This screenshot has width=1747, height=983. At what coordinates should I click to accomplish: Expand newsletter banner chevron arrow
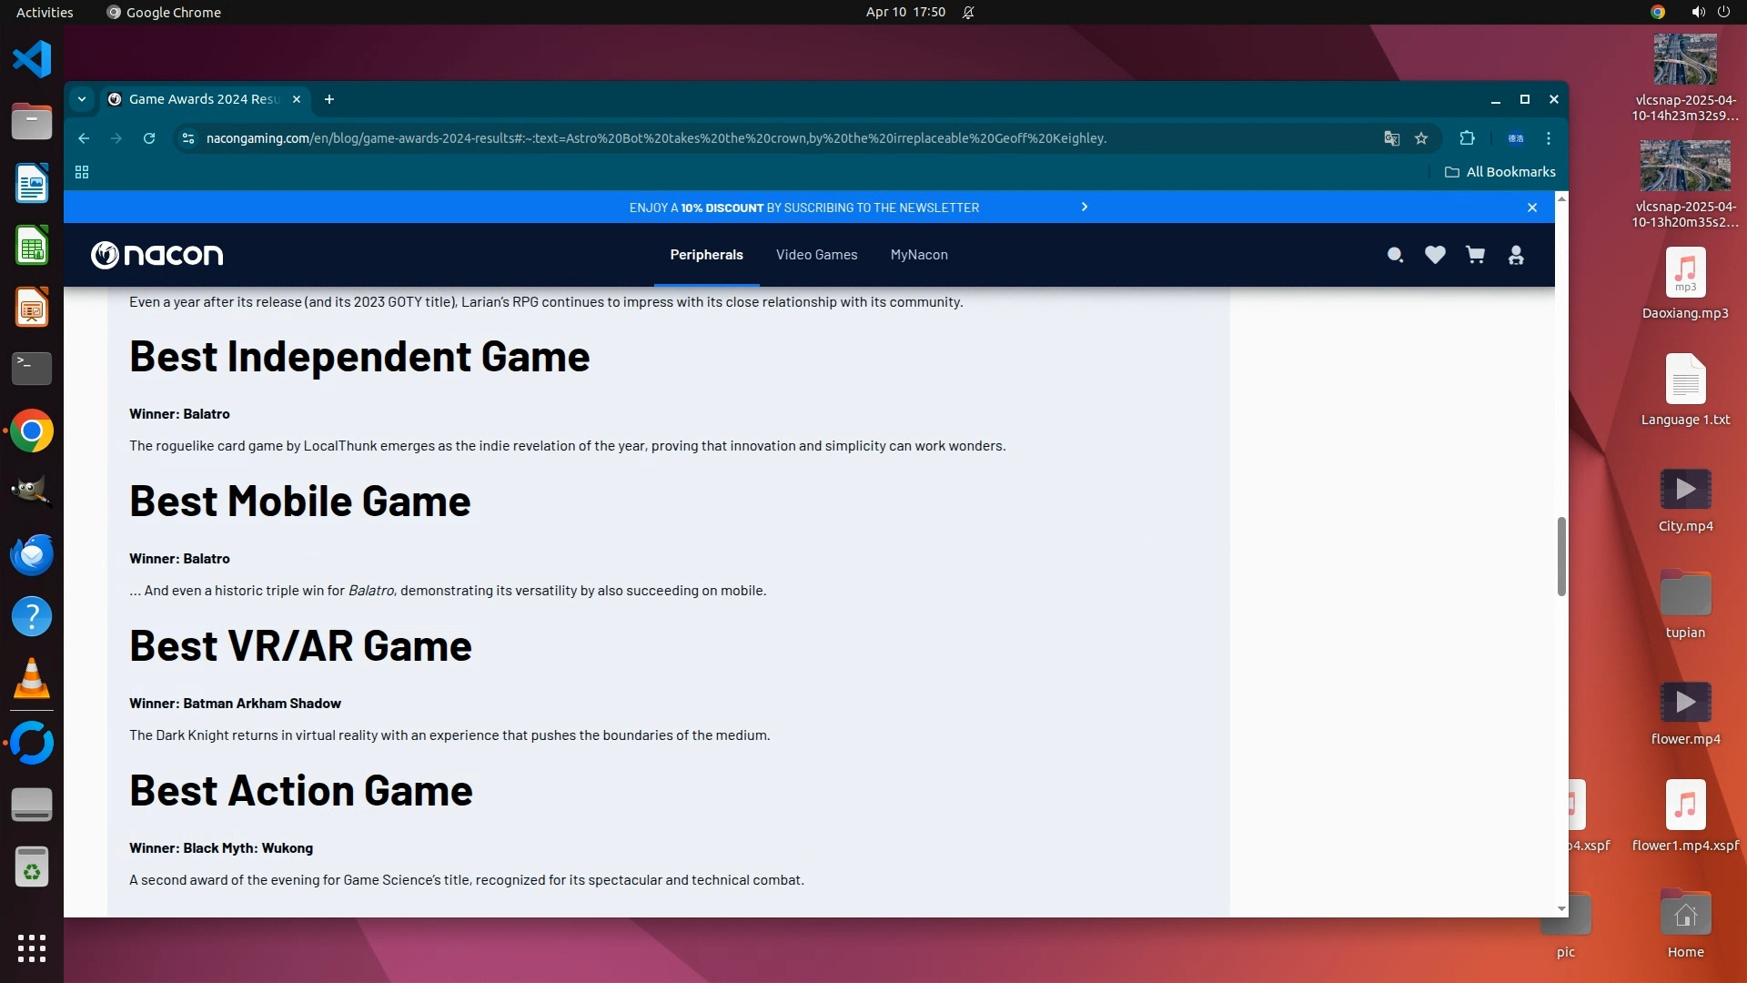click(1084, 208)
